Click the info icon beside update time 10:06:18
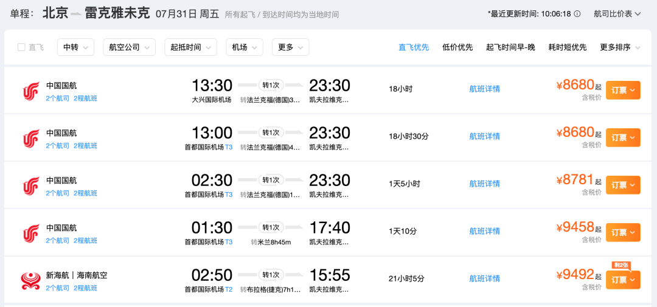This screenshot has height=307, width=657. [577, 14]
